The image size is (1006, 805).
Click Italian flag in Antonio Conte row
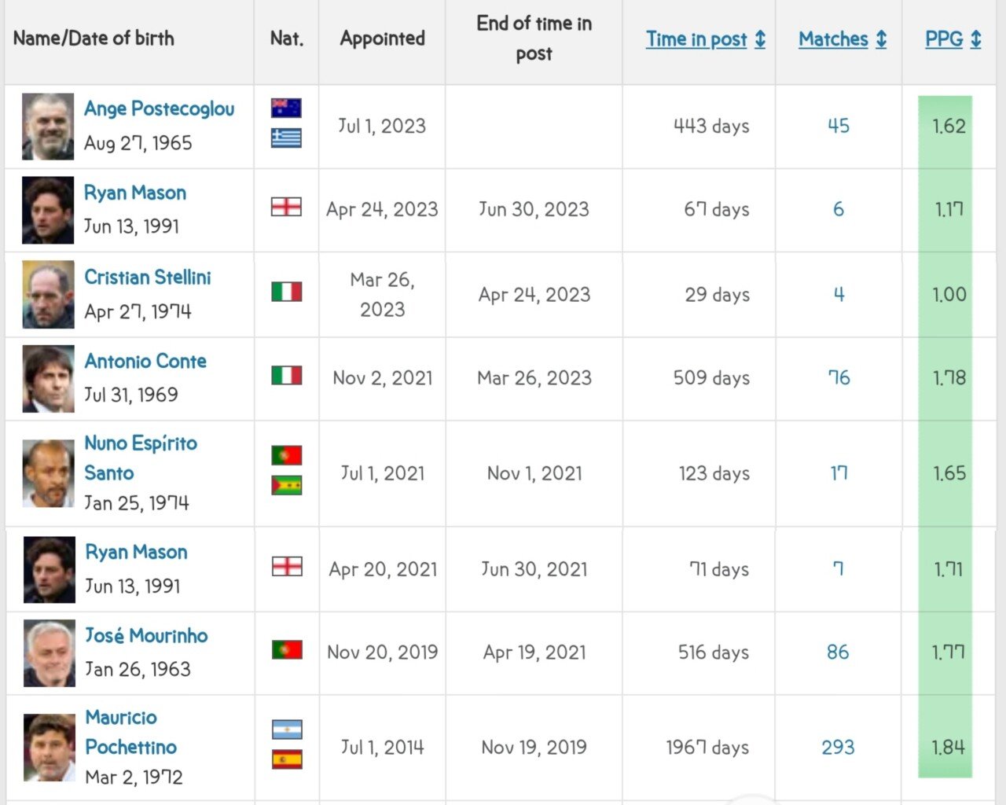pos(287,376)
